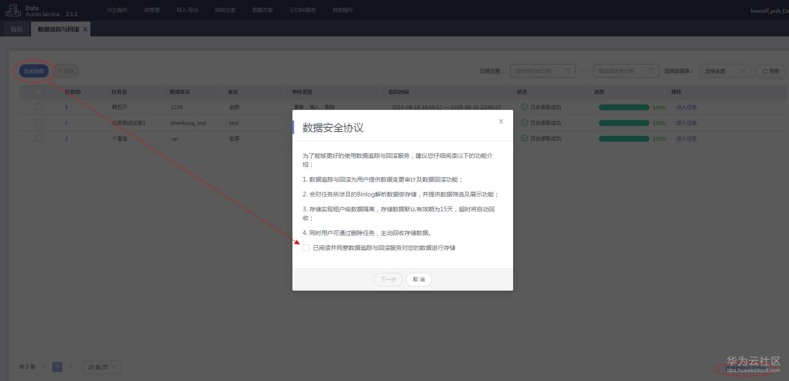The height and width of the screenshot is (381, 789).
Task: Click database name 1234 cell
Action: tap(177, 107)
